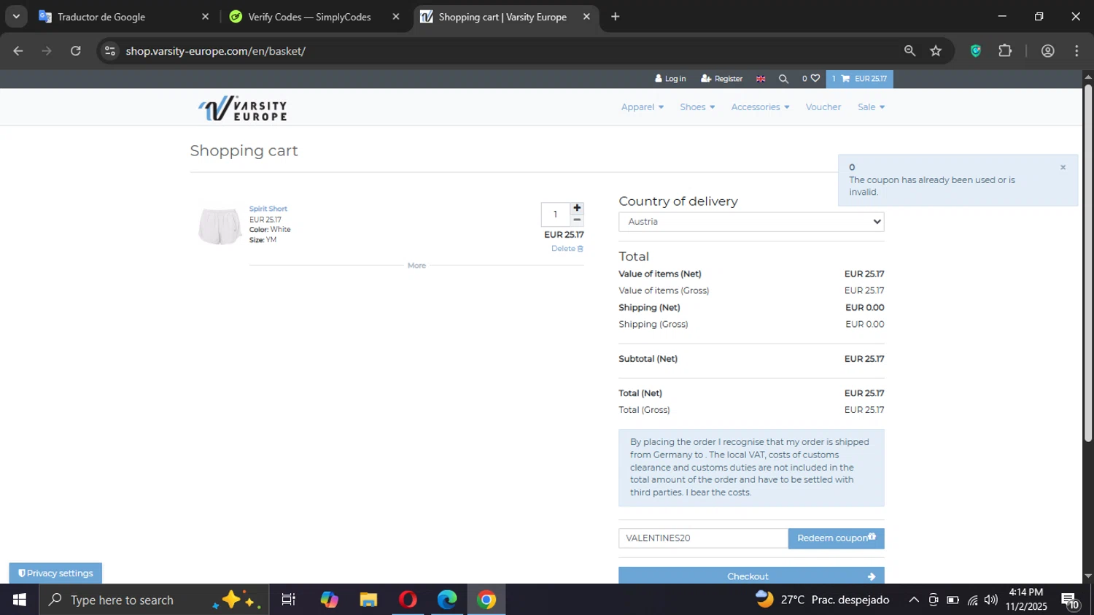Open Opera browser from taskbar

(408, 600)
